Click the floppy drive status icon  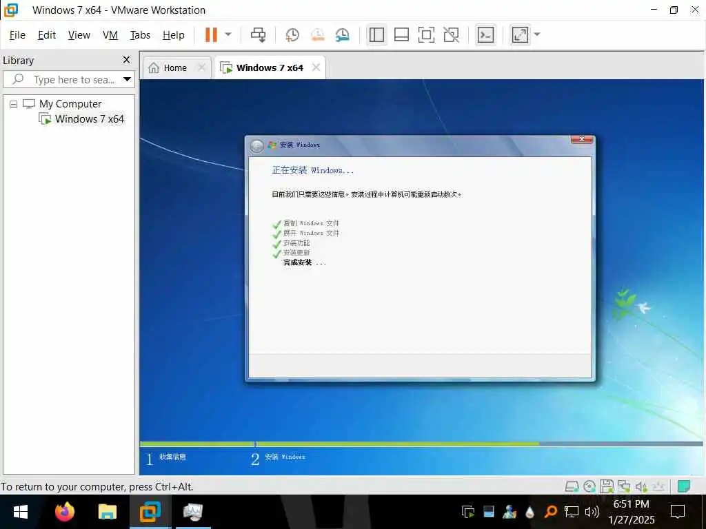click(607, 486)
